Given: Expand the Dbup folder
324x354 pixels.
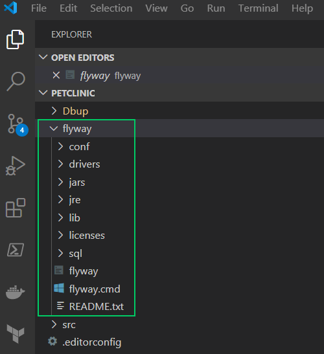Looking at the screenshot, I should [54, 111].
